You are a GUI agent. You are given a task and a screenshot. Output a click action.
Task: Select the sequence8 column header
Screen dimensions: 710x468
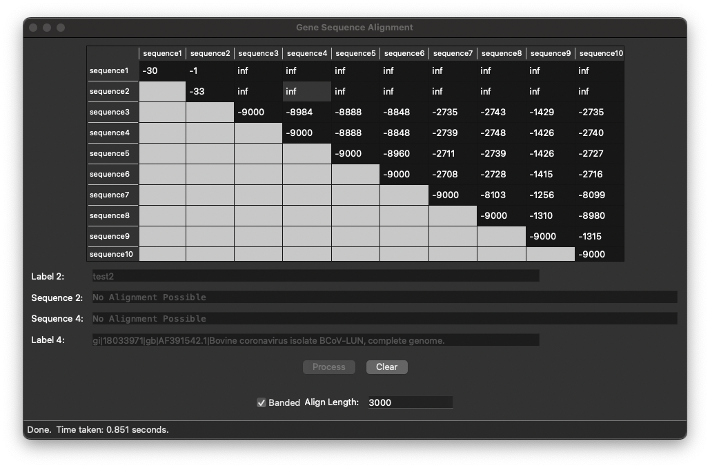[502, 53]
